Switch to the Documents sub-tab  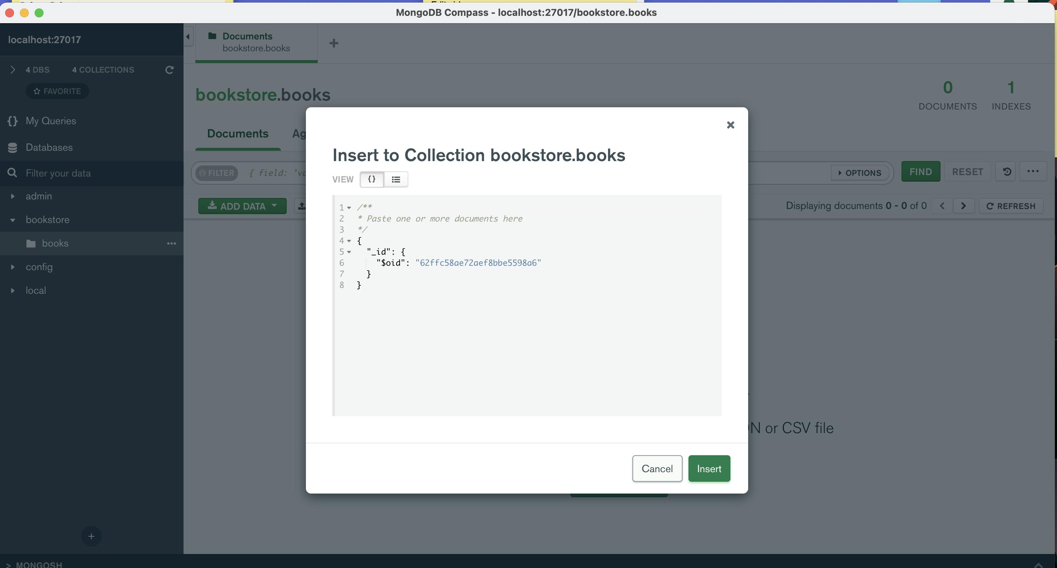click(238, 134)
